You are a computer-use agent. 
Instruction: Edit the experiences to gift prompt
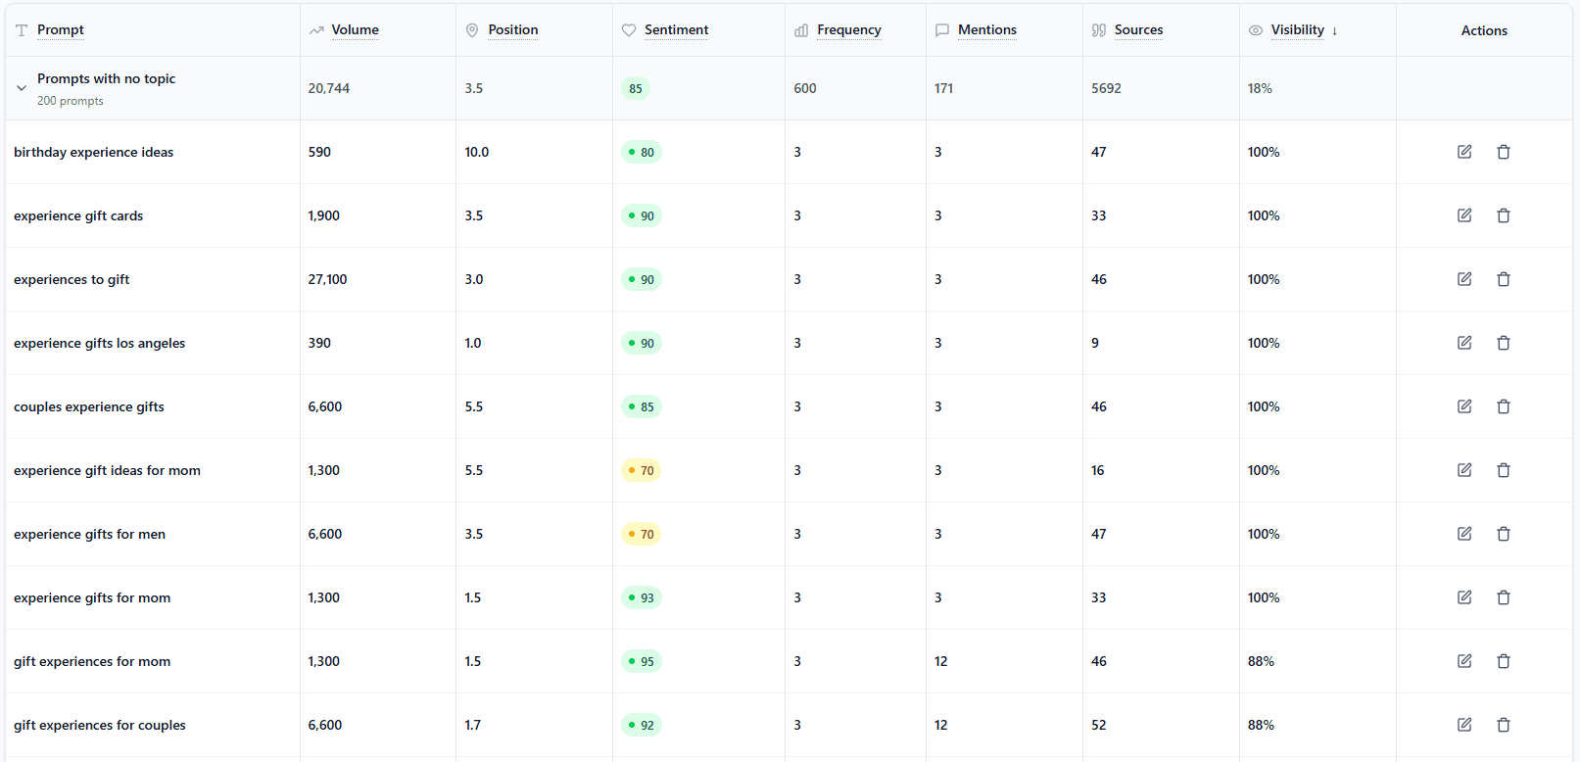tap(1464, 279)
